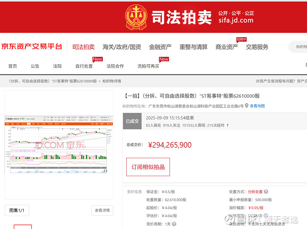Click the judicial auction emblem logo
Image resolution: width=307 pixels, height=229 pixels.
click(136, 17)
